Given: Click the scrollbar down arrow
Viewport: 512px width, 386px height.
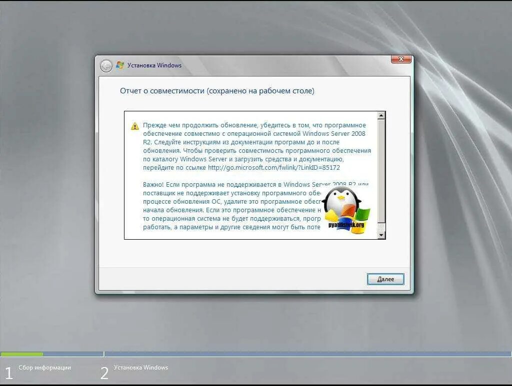Looking at the screenshot, I should click(382, 235).
